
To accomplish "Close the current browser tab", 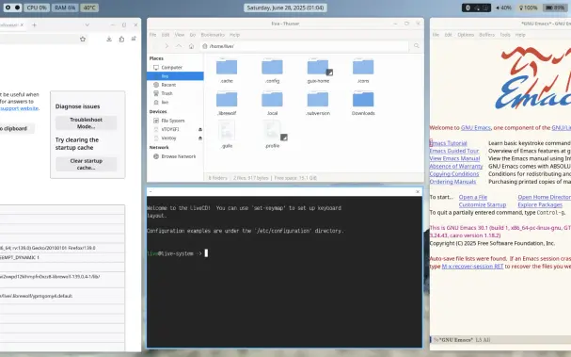I will [x=22, y=25].
